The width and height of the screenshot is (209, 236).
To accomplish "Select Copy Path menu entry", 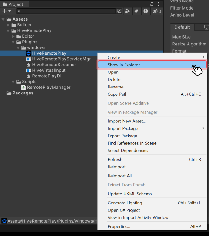I will pyautogui.click(x=117, y=94).
